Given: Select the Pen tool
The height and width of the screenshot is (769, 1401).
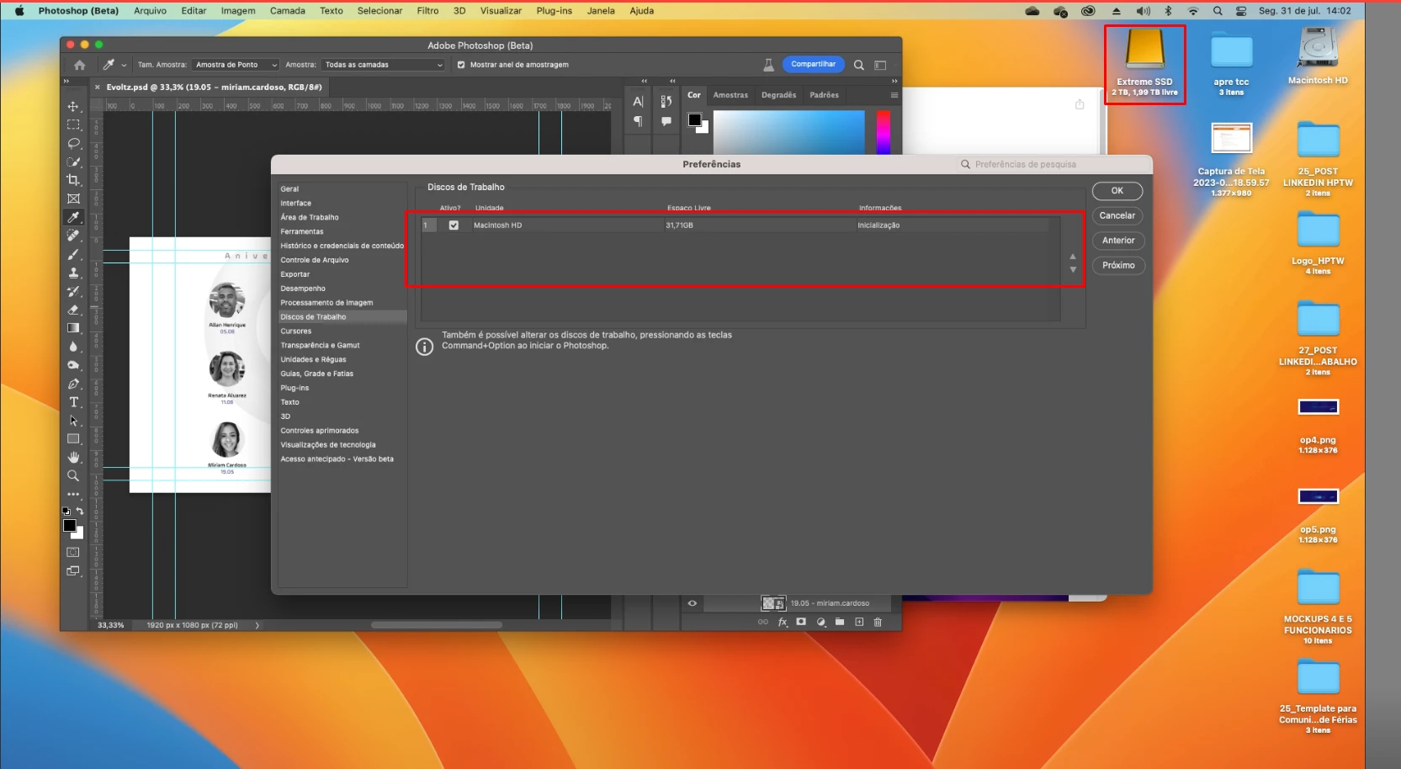Looking at the screenshot, I should pyautogui.click(x=73, y=384).
